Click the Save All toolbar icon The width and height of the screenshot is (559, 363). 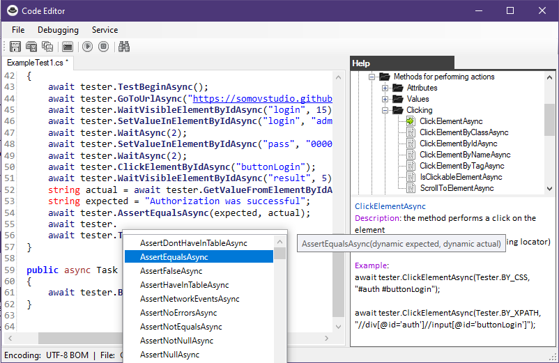(47, 47)
